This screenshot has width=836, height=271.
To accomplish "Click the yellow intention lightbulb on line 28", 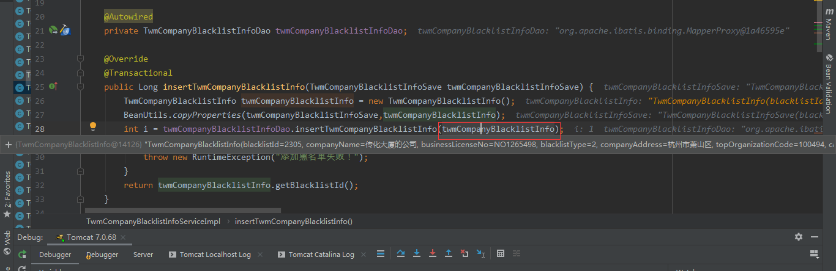I will coord(93,127).
